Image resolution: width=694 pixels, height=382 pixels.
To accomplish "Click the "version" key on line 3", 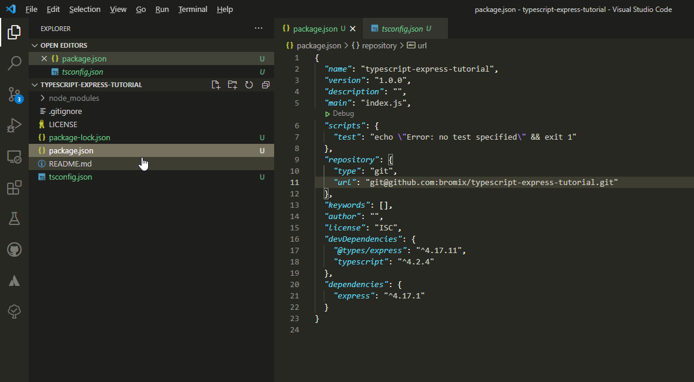I will 345,81.
